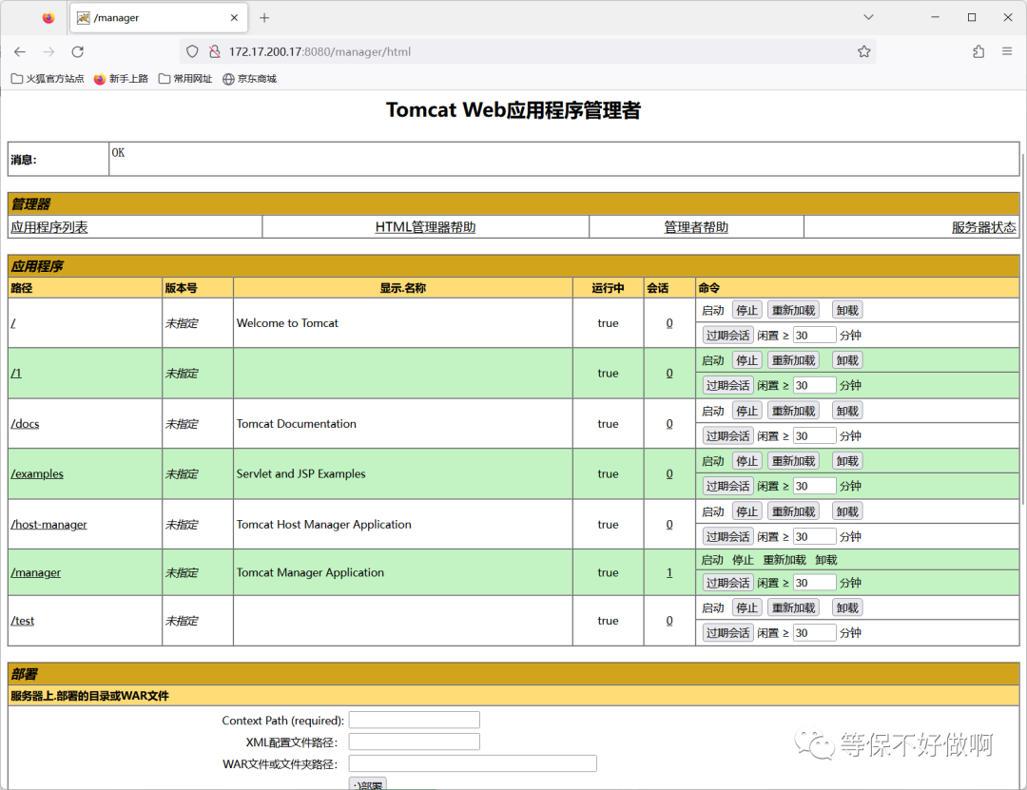The width and height of the screenshot is (1027, 790).
Task: Stop the /examples application
Action: point(746,460)
